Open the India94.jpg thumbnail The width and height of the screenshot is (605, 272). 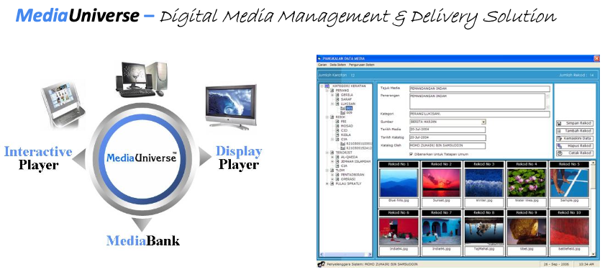pos(399,231)
